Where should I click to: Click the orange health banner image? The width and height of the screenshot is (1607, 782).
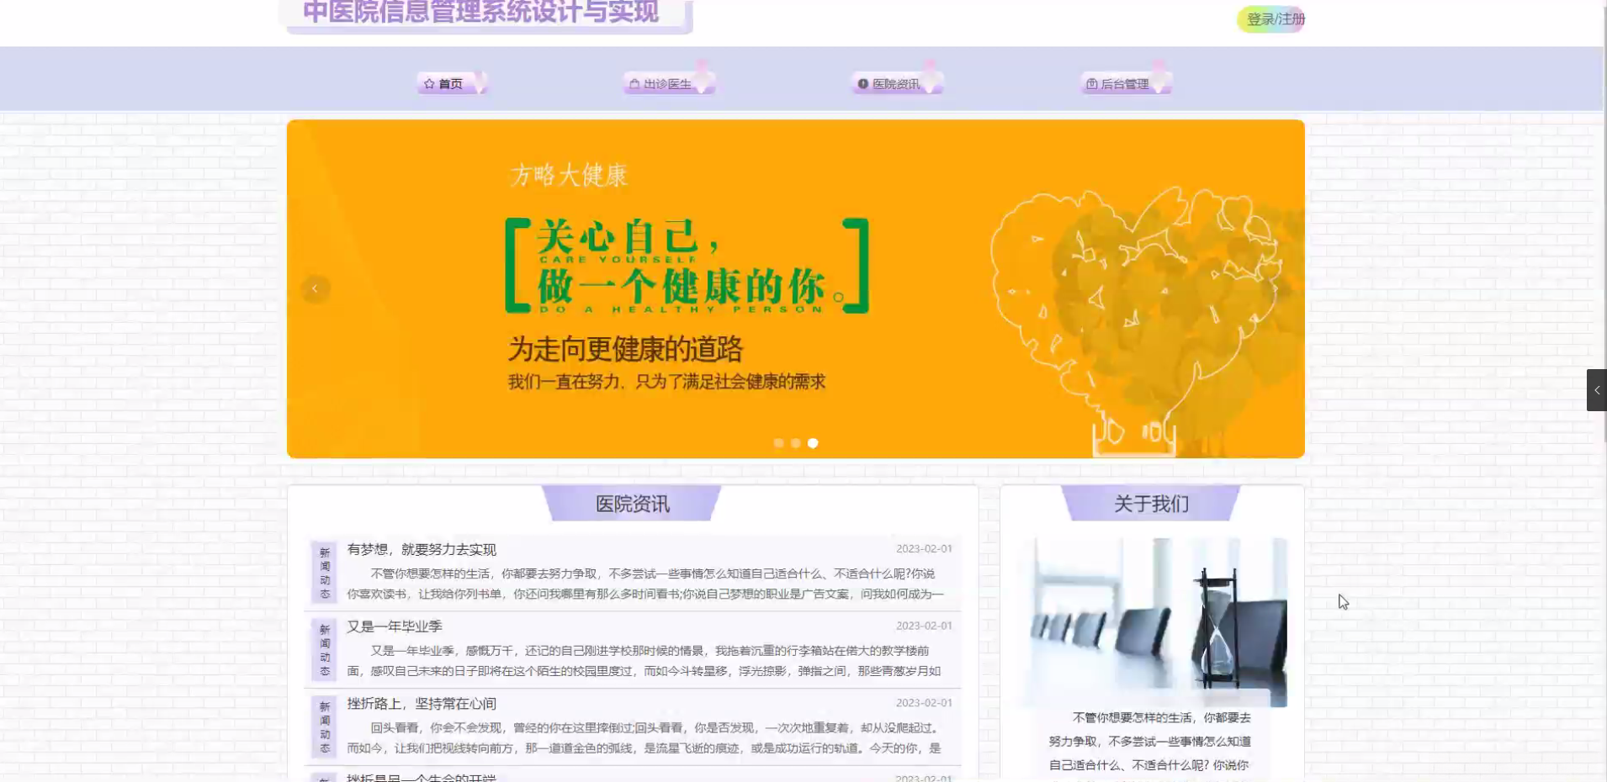[796, 289]
